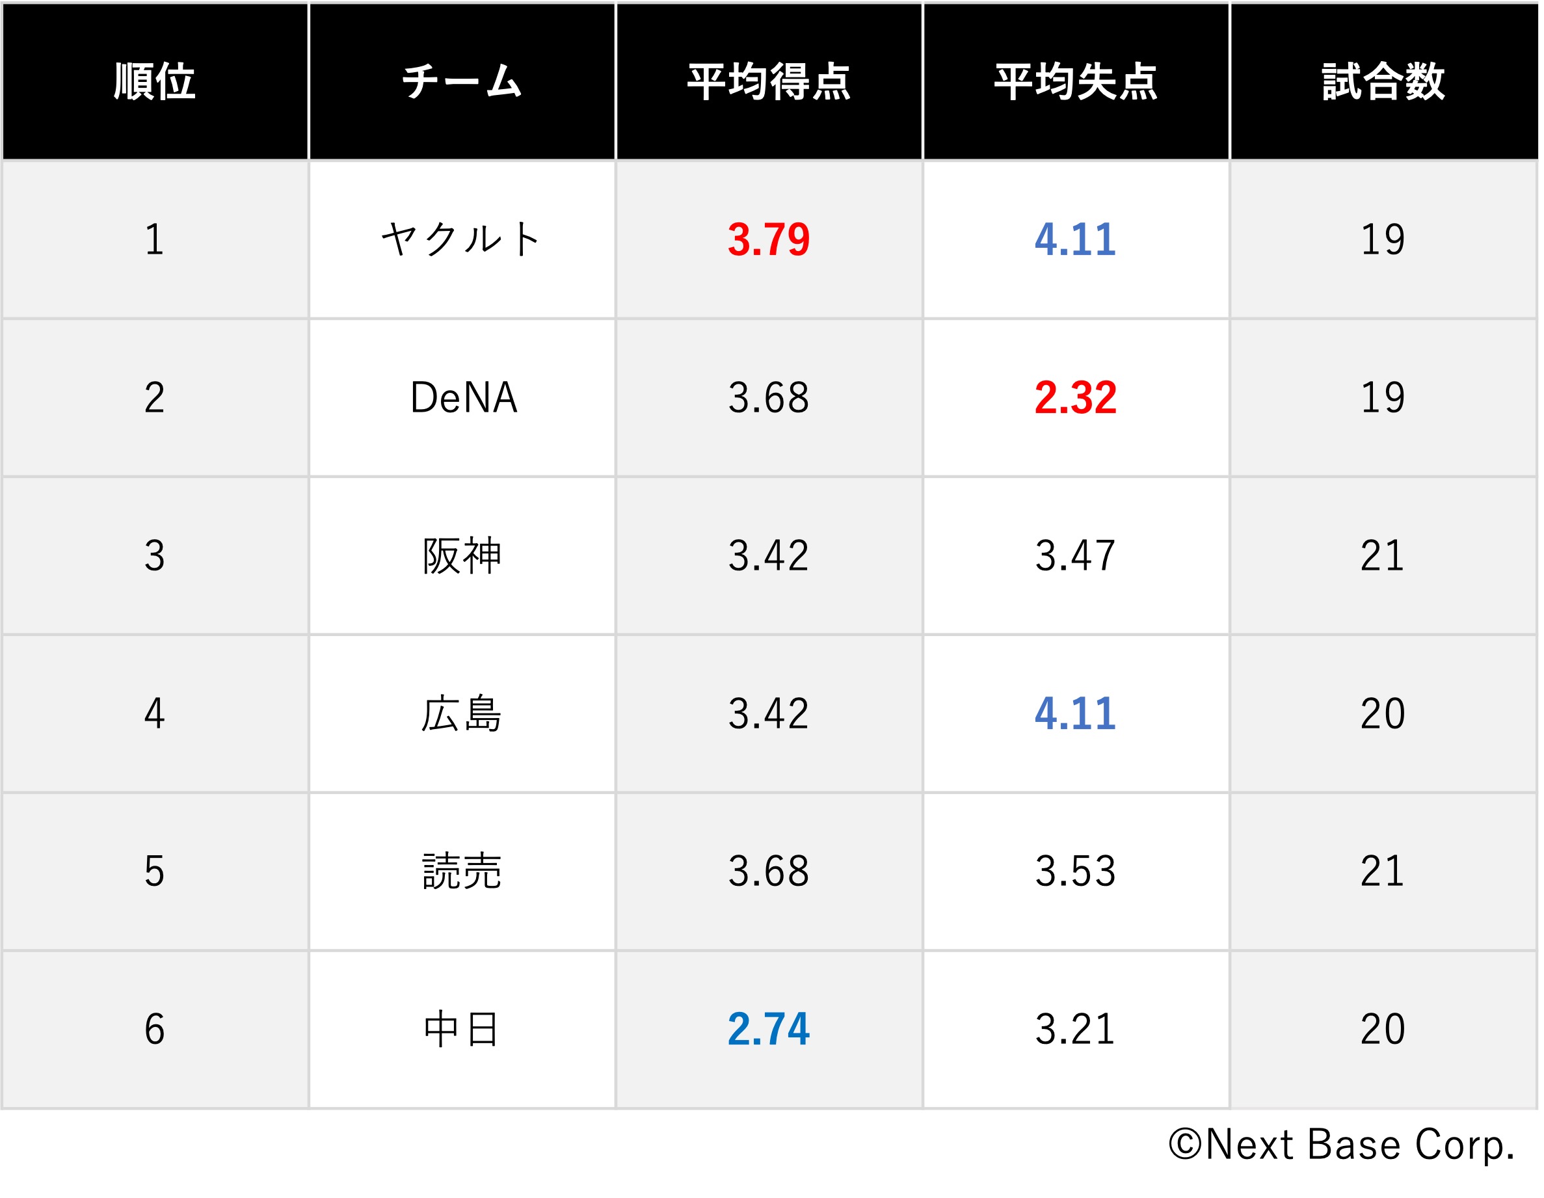Select the 平均失点 header cell
The image size is (1544, 1198).
(x=1075, y=81)
